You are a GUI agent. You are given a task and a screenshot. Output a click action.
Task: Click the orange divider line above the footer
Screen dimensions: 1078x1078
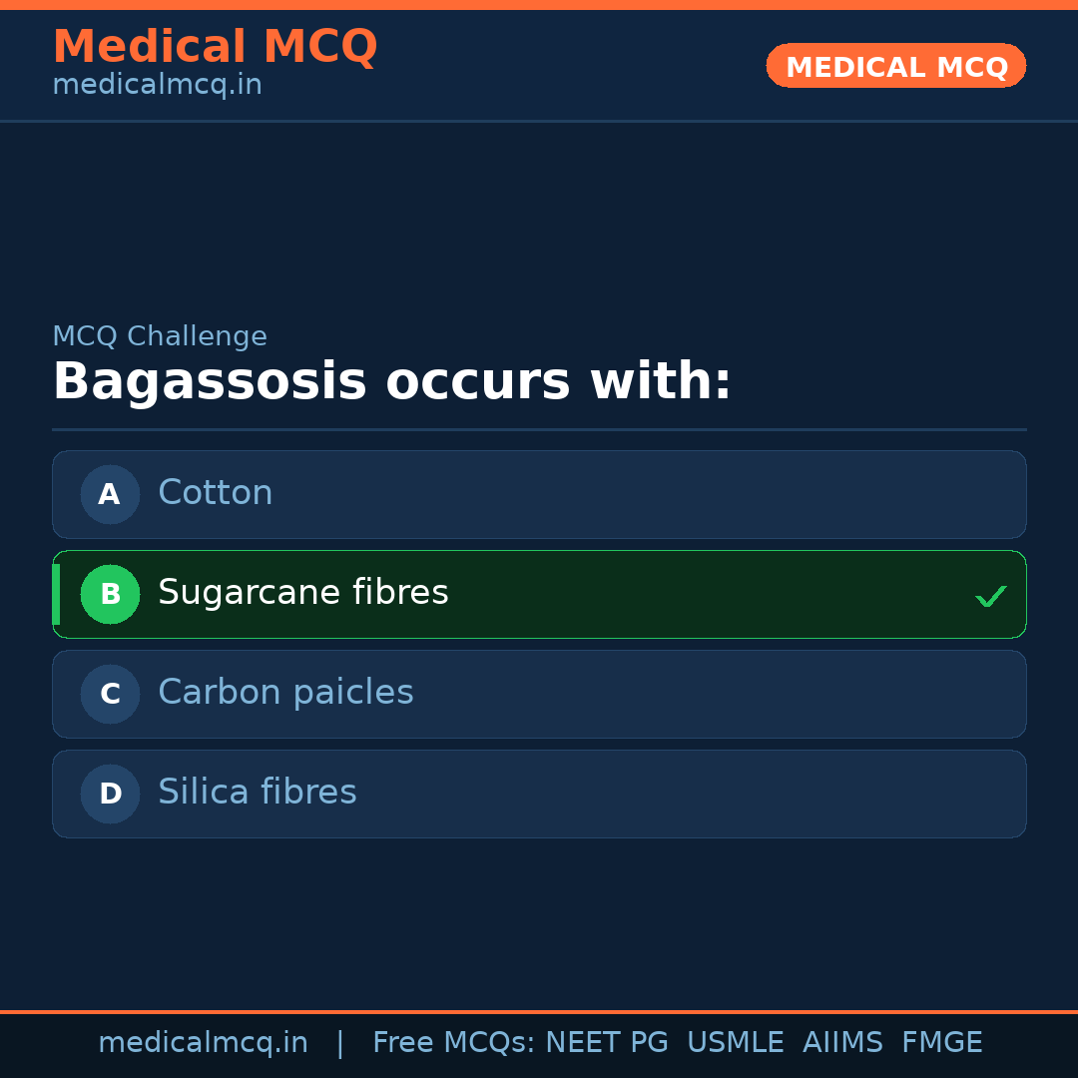(539, 1010)
